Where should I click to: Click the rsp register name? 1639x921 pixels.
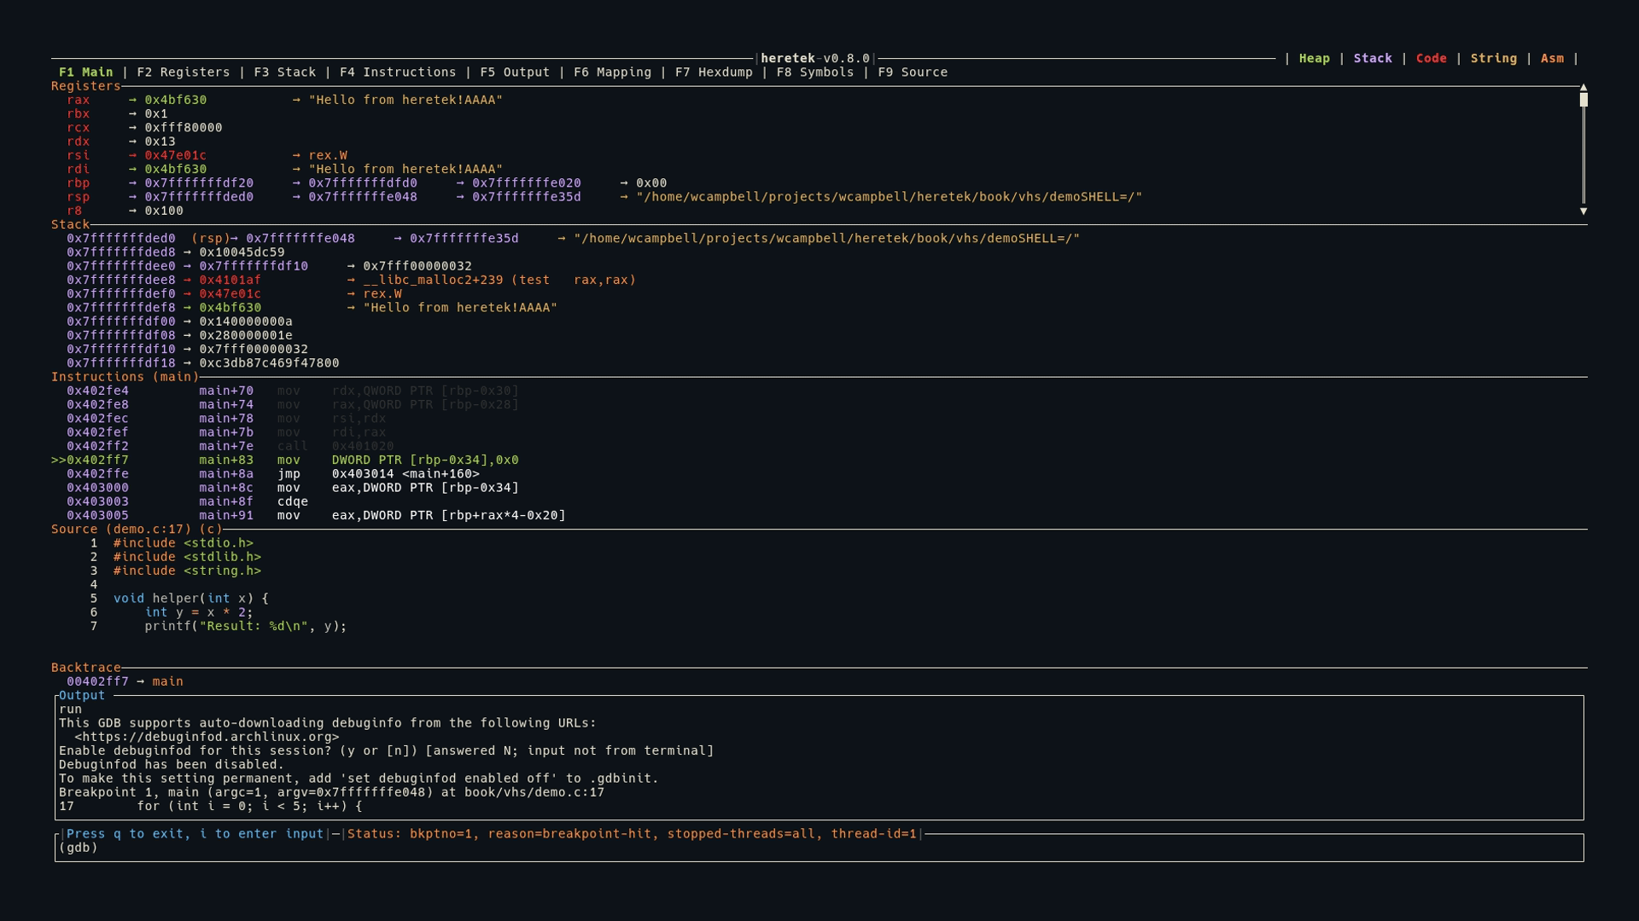point(78,197)
